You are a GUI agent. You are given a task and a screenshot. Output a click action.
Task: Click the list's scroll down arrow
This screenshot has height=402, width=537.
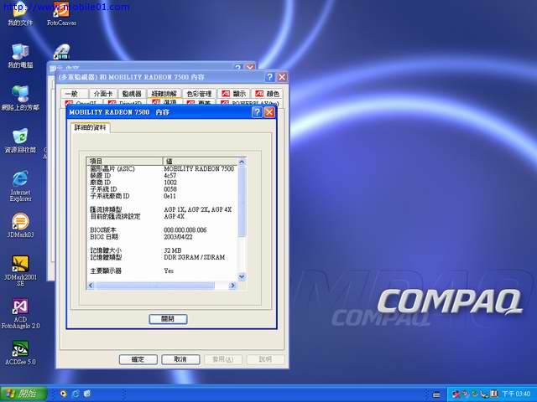(x=242, y=276)
